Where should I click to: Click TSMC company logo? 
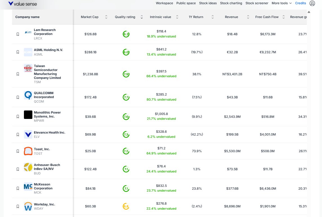tap(28, 68)
